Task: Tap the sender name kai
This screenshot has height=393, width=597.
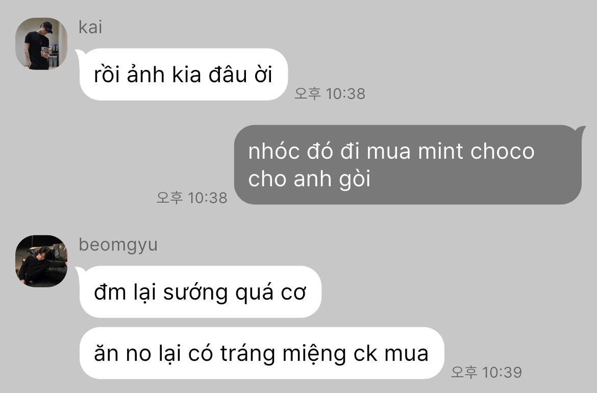Action: (90, 28)
